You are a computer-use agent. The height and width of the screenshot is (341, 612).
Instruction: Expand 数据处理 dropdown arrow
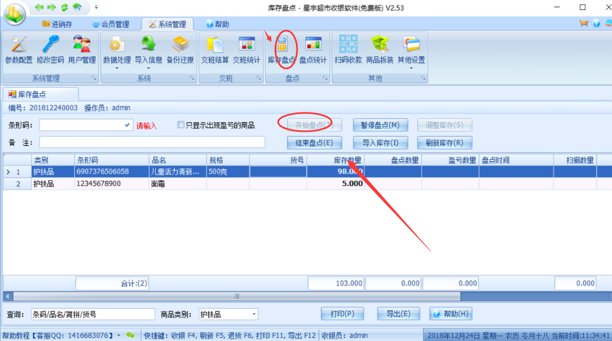click(x=117, y=68)
